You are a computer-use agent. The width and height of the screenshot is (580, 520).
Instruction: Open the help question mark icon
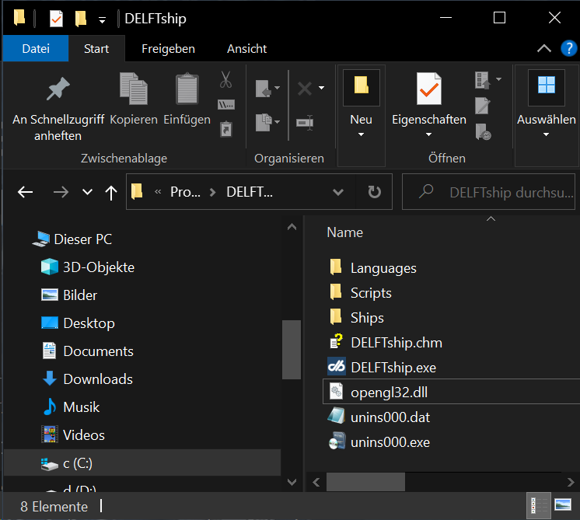coord(569,48)
